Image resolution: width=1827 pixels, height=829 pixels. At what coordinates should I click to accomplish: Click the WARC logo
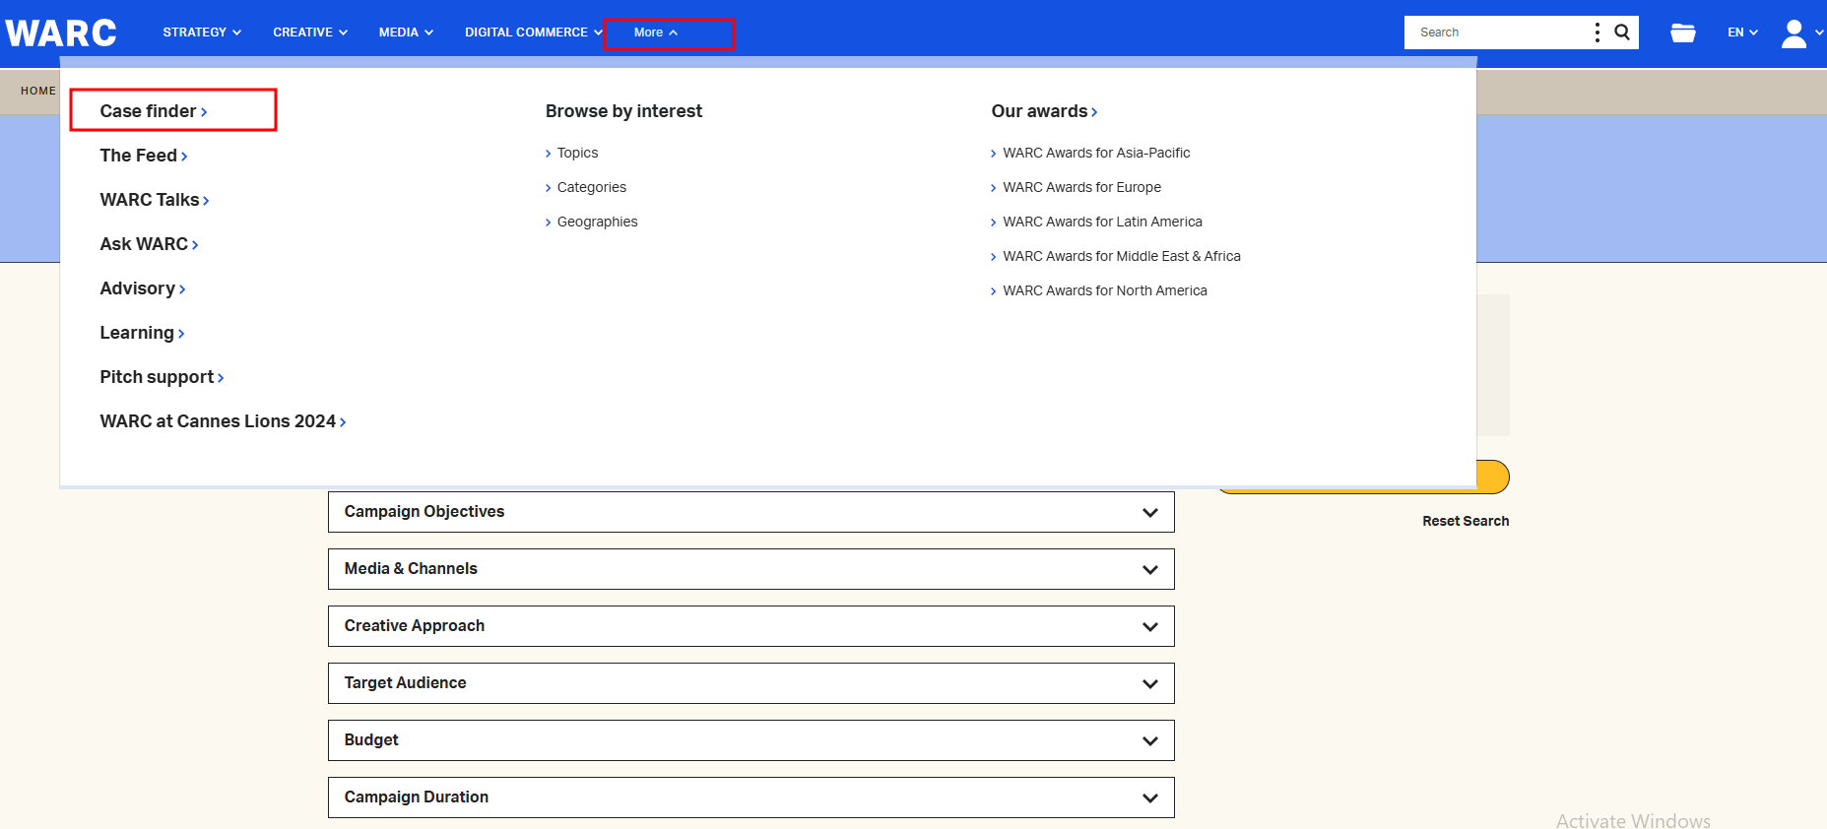61,32
